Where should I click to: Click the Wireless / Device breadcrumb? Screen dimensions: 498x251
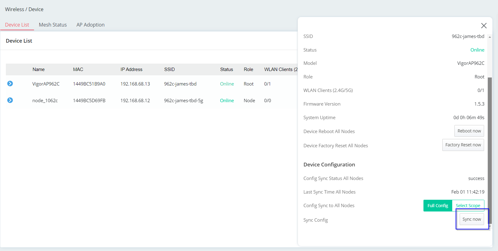click(x=24, y=9)
